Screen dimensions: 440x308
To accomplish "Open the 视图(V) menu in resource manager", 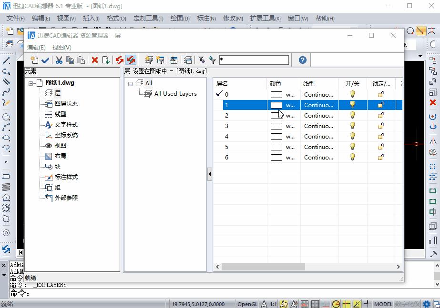I will point(61,48).
